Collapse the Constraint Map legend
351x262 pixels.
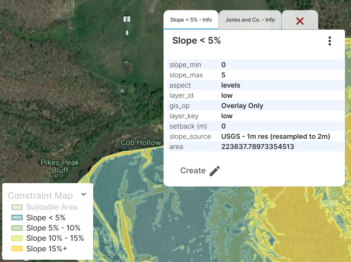tap(83, 194)
